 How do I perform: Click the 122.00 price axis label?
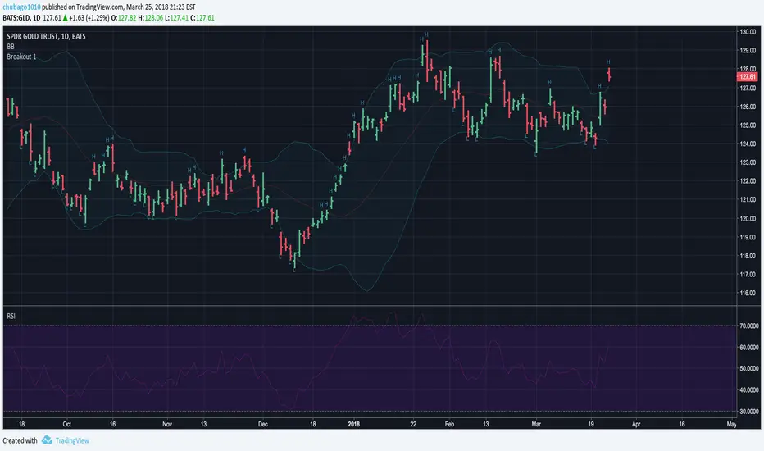click(748, 181)
